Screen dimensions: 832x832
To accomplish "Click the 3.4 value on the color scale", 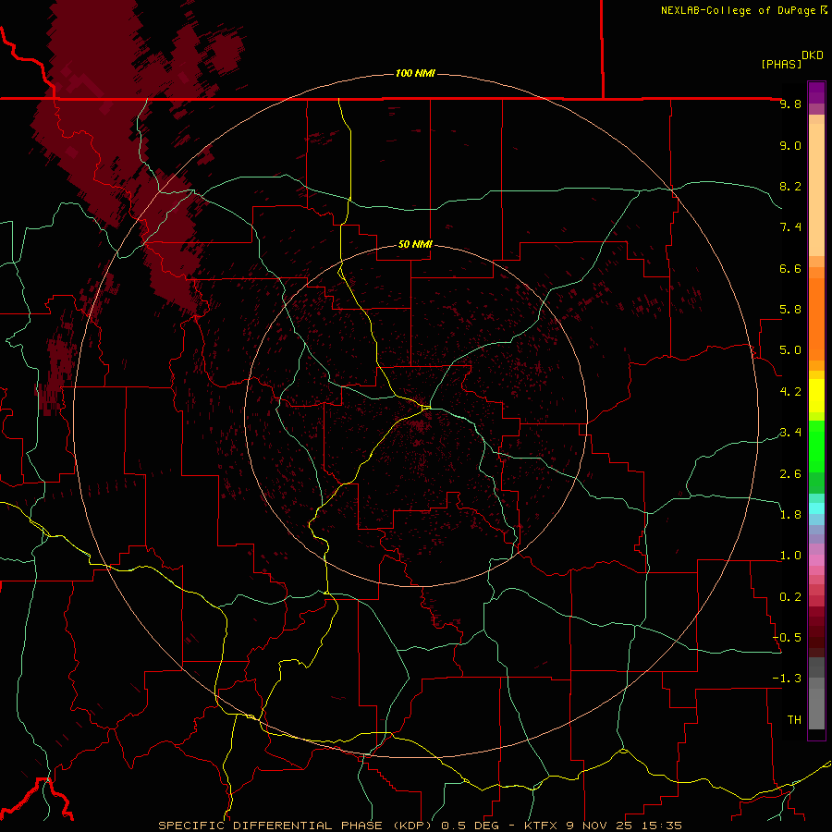I will [x=790, y=433].
